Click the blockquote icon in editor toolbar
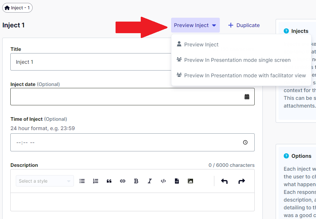This screenshot has width=316, height=219. tap(109, 181)
